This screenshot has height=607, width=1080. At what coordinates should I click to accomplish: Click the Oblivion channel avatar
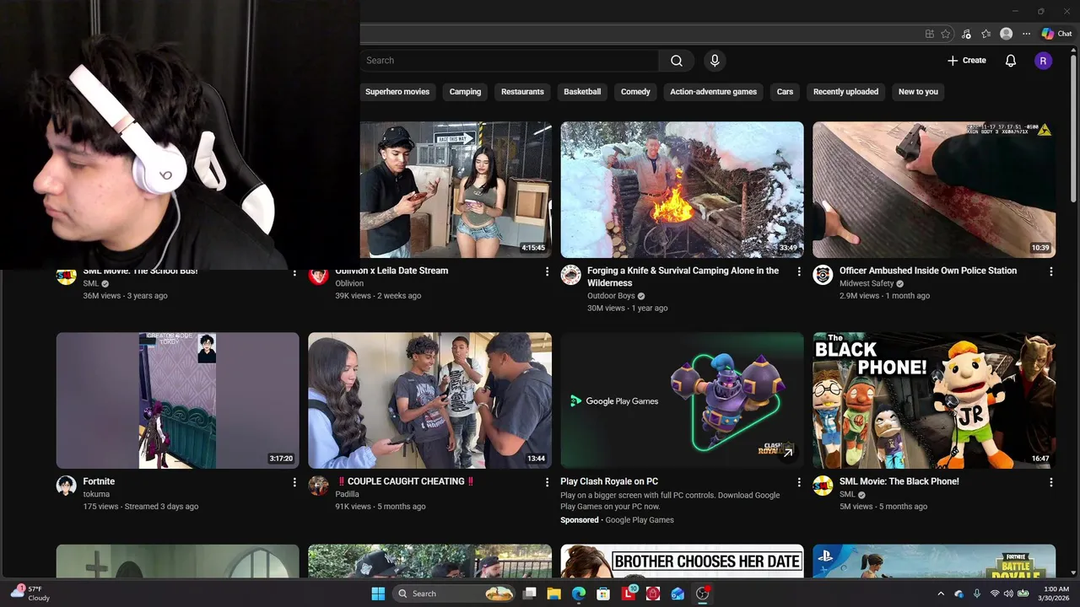318,275
